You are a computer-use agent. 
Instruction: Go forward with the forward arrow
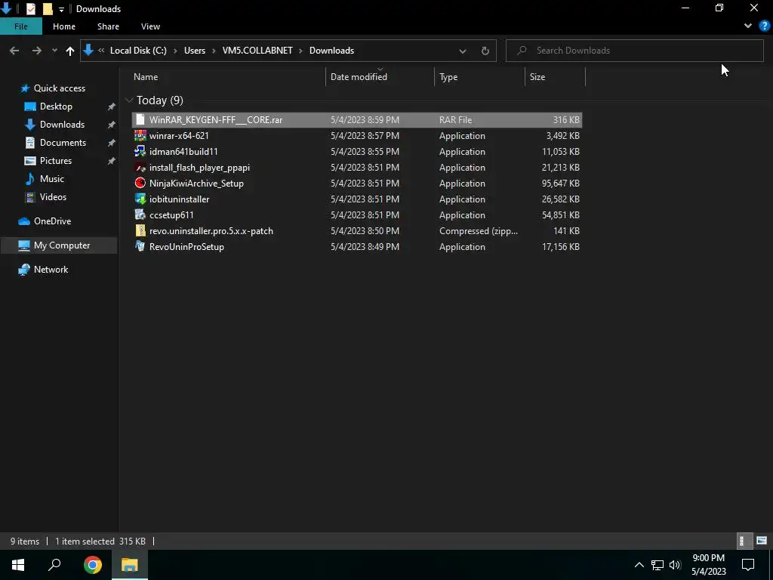[36, 51]
